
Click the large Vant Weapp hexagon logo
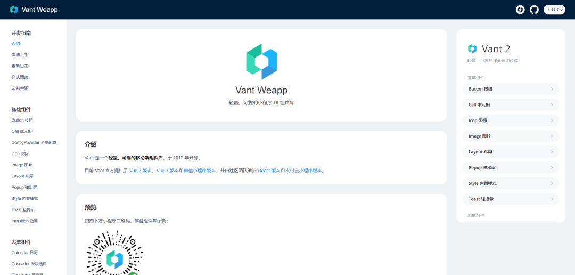[x=261, y=62]
